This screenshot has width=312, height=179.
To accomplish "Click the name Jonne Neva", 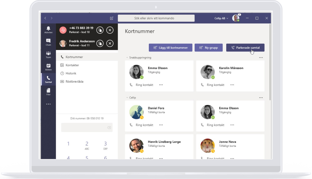I will click(x=227, y=142).
